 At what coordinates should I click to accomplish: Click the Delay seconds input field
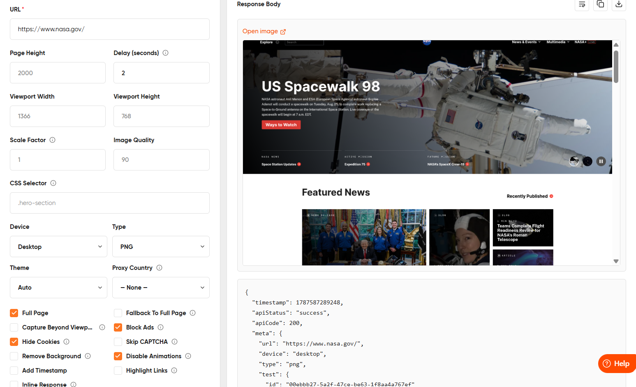(x=162, y=73)
